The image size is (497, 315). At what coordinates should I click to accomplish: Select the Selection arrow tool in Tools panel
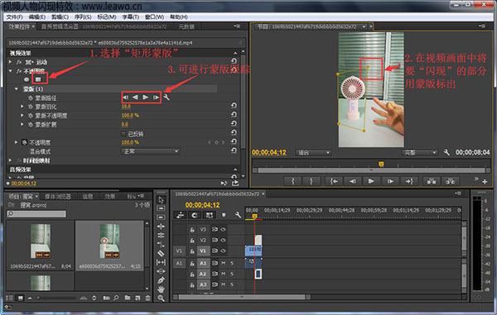tap(161, 199)
